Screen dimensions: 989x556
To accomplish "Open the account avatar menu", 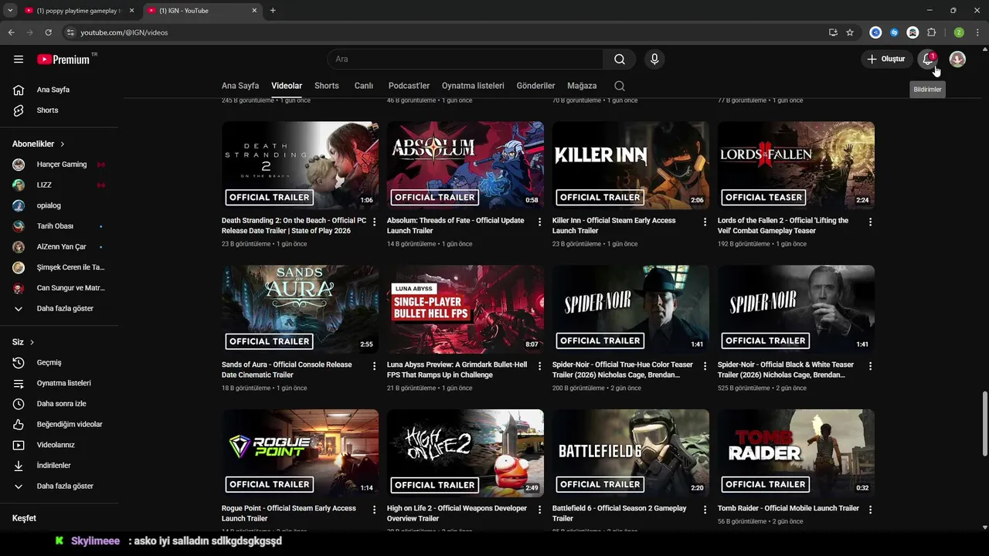I will point(957,59).
